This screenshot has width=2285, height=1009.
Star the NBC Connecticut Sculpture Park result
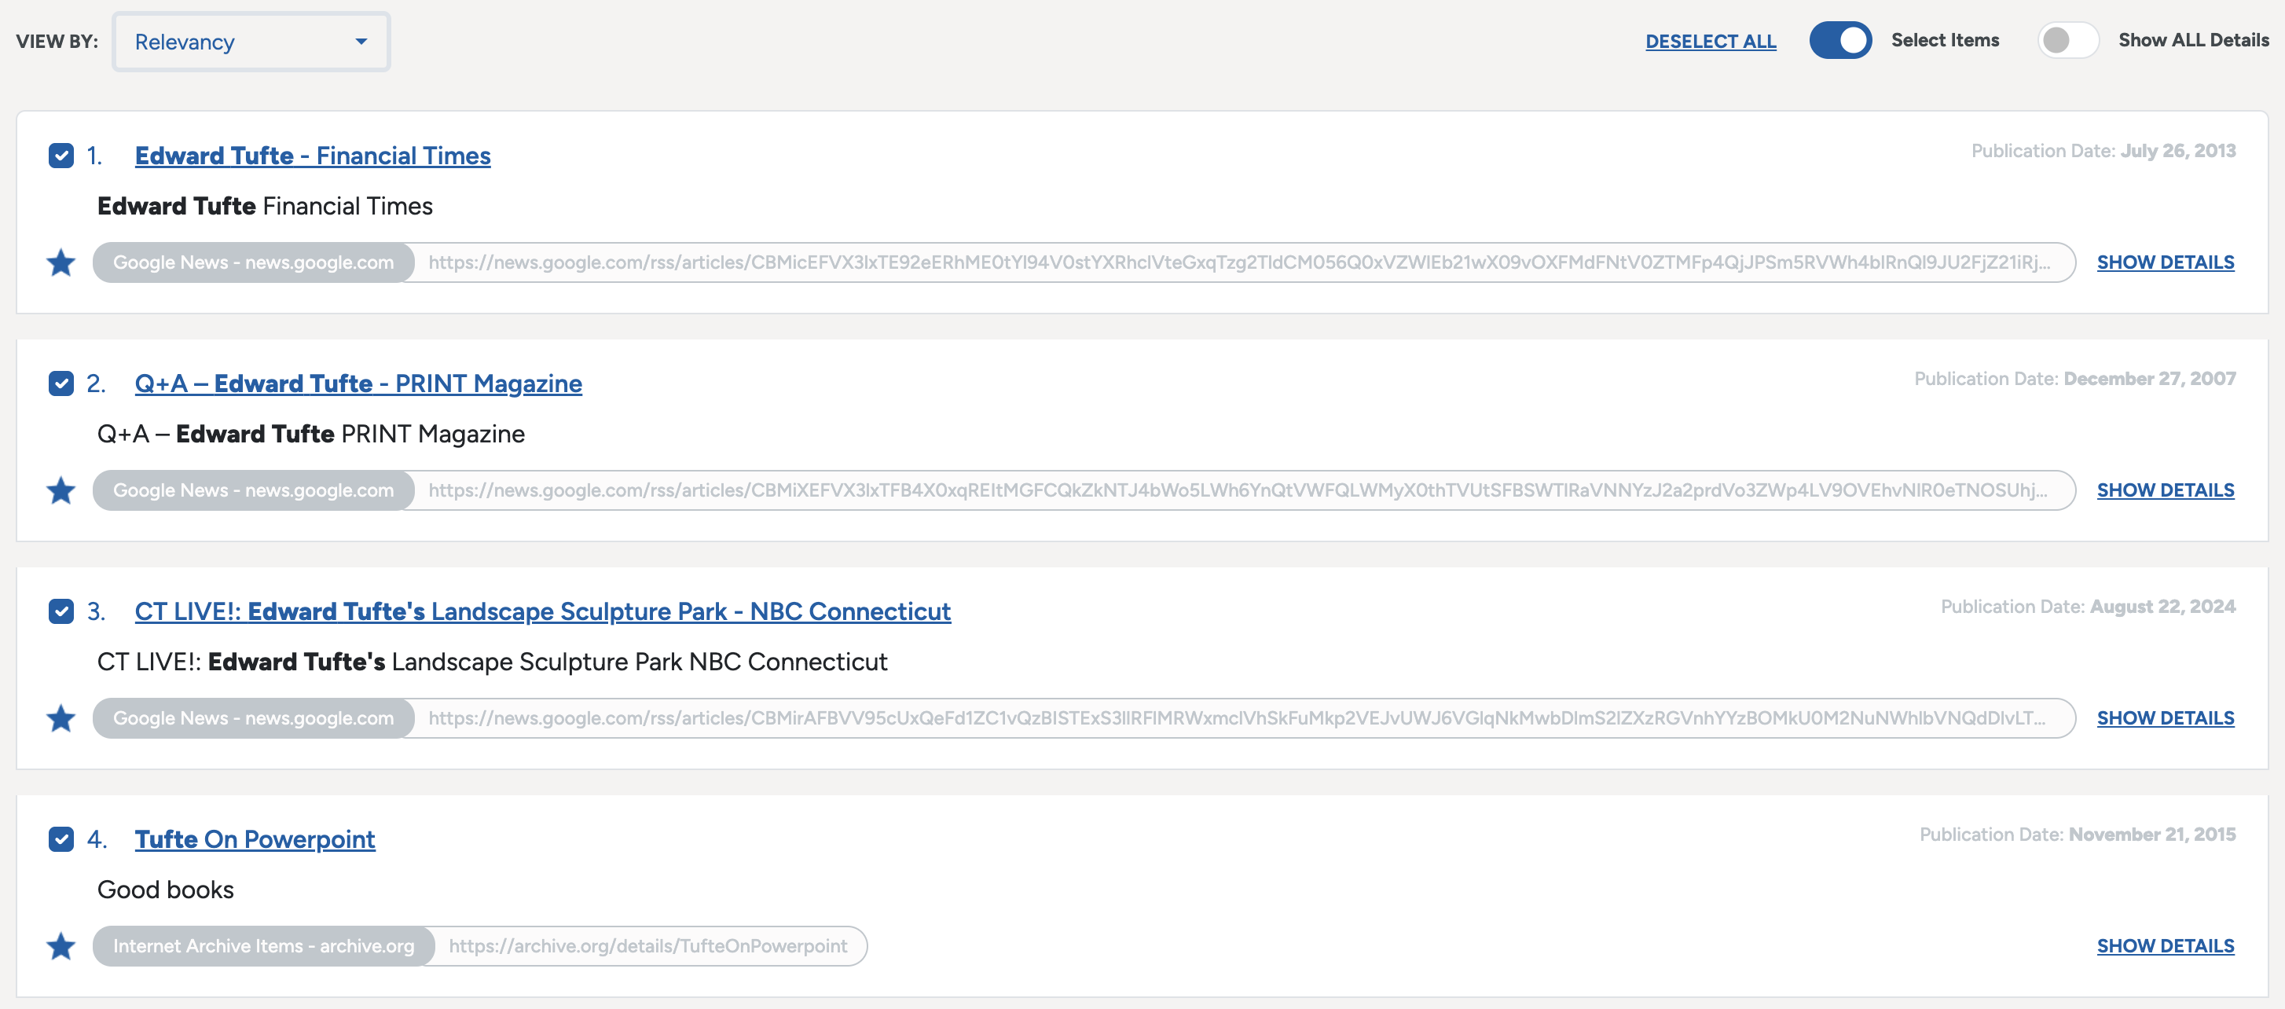coord(61,718)
